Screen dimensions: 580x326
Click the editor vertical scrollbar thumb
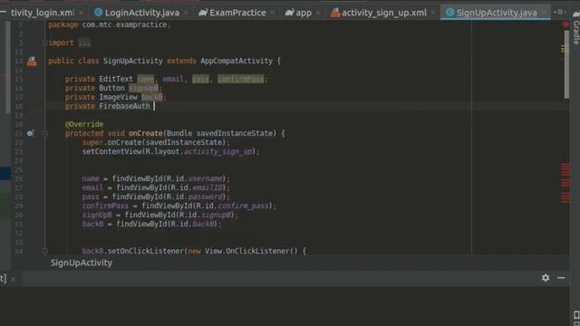(566, 64)
